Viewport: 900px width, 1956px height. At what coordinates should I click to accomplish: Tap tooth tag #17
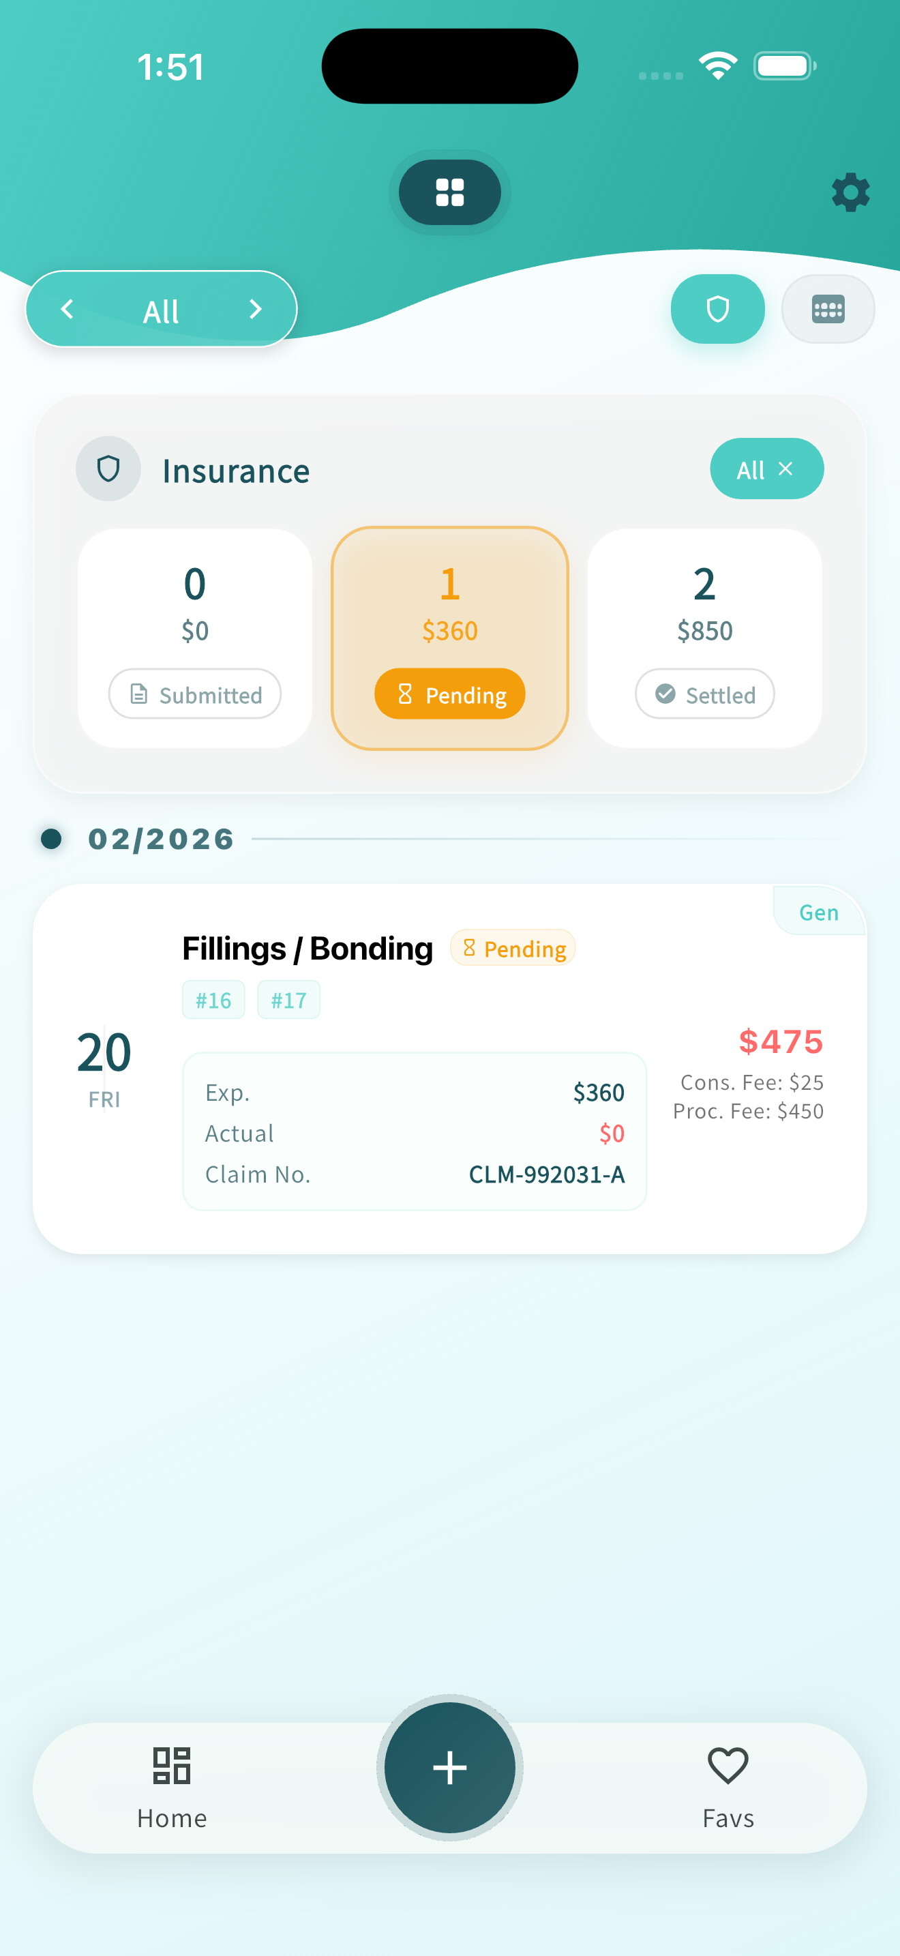click(x=288, y=1000)
